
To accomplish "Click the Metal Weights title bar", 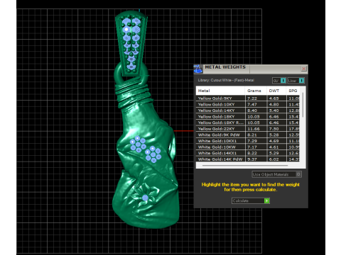I will pos(251,69).
